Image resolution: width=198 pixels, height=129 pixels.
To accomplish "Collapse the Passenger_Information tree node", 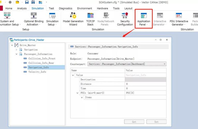I will pyautogui.click(x=16, y=54).
